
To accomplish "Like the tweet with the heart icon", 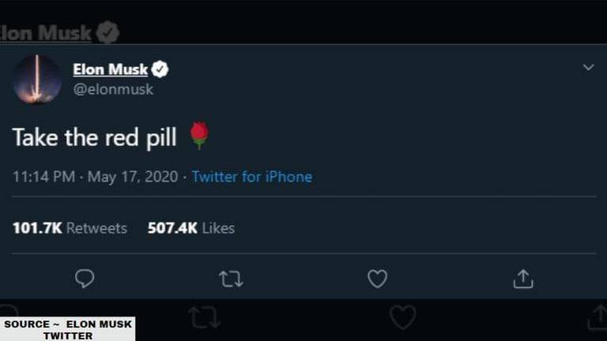I will click(378, 278).
